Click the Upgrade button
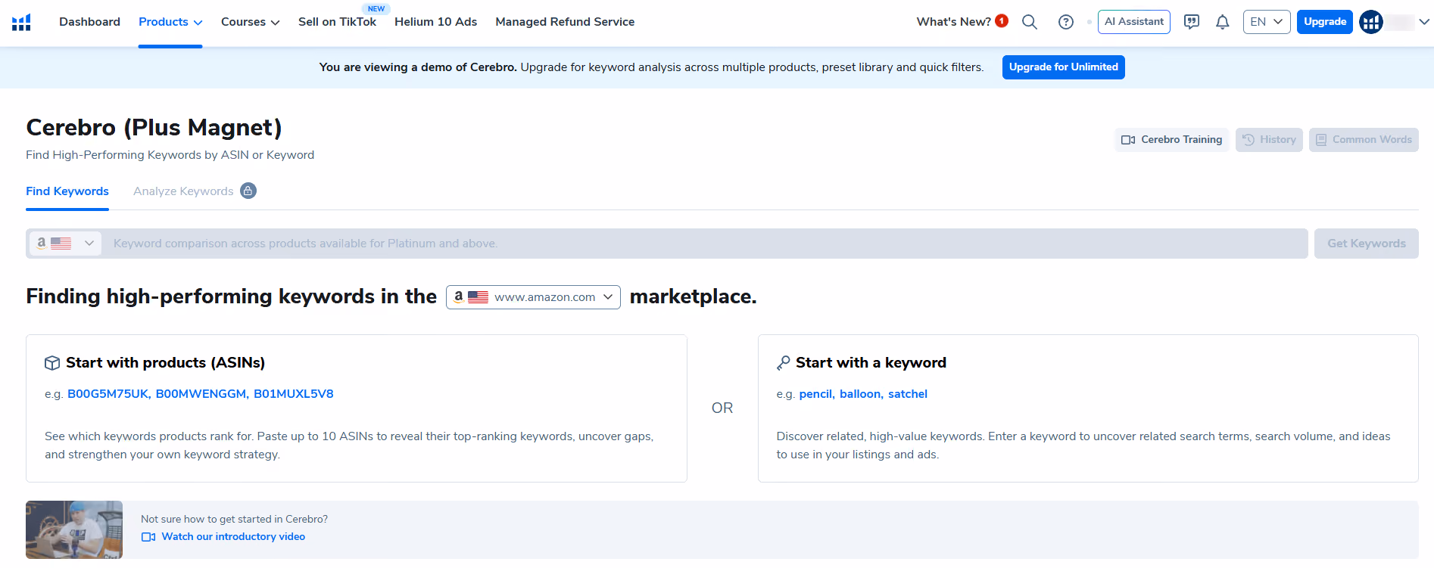The height and width of the screenshot is (568, 1434). (1325, 22)
